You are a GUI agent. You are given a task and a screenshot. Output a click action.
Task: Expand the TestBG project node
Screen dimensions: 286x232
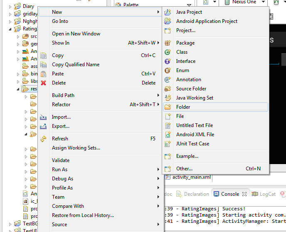click(x=10, y=224)
